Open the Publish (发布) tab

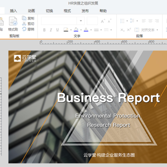(x=85, y=11)
